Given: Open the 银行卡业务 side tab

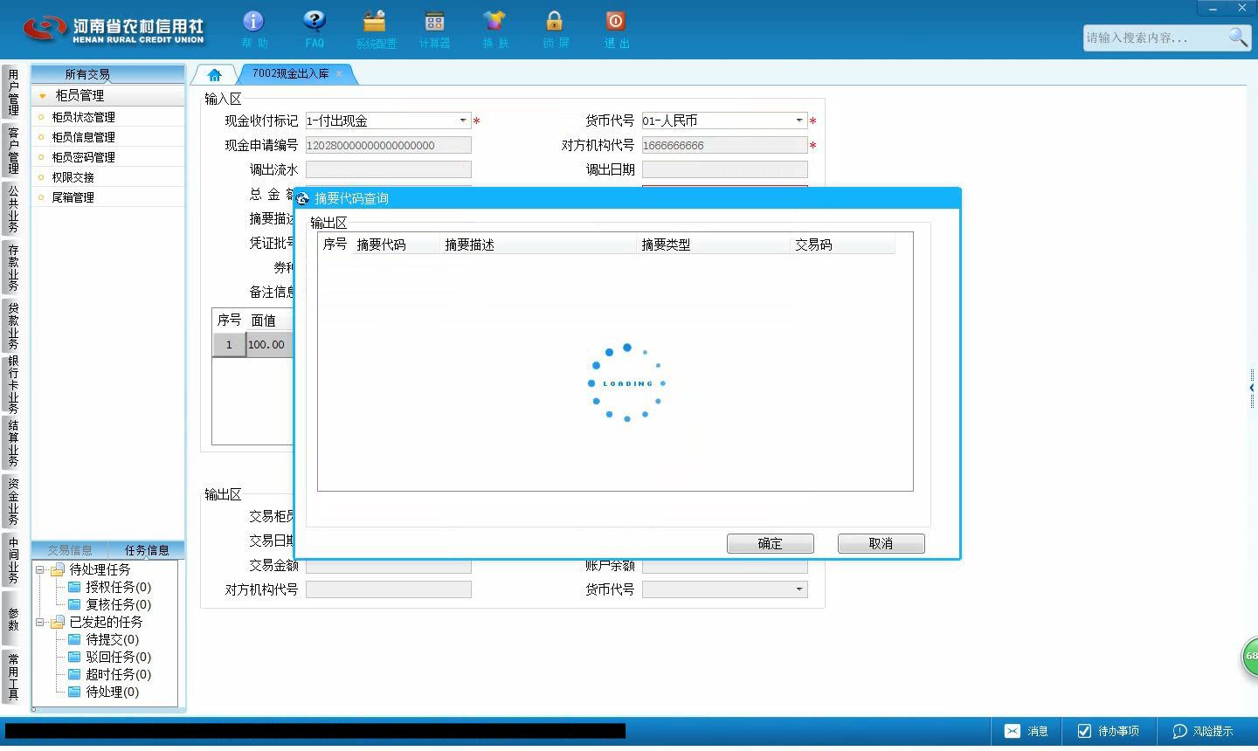Looking at the screenshot, I should [x=13, y=384].
